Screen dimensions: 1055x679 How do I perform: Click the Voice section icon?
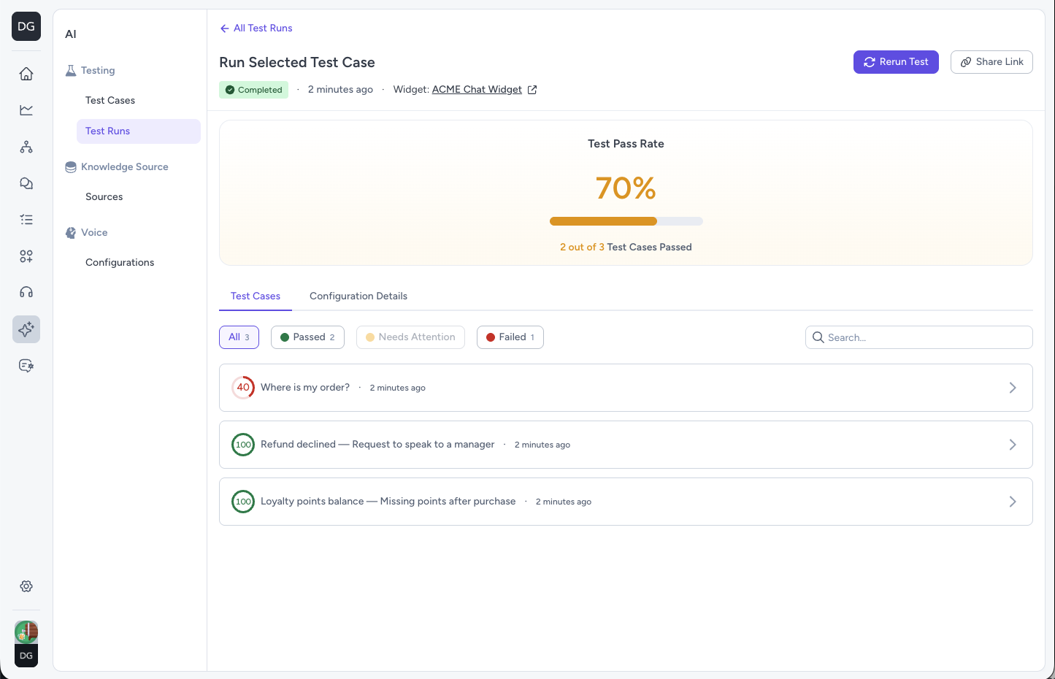coord(71,233)
